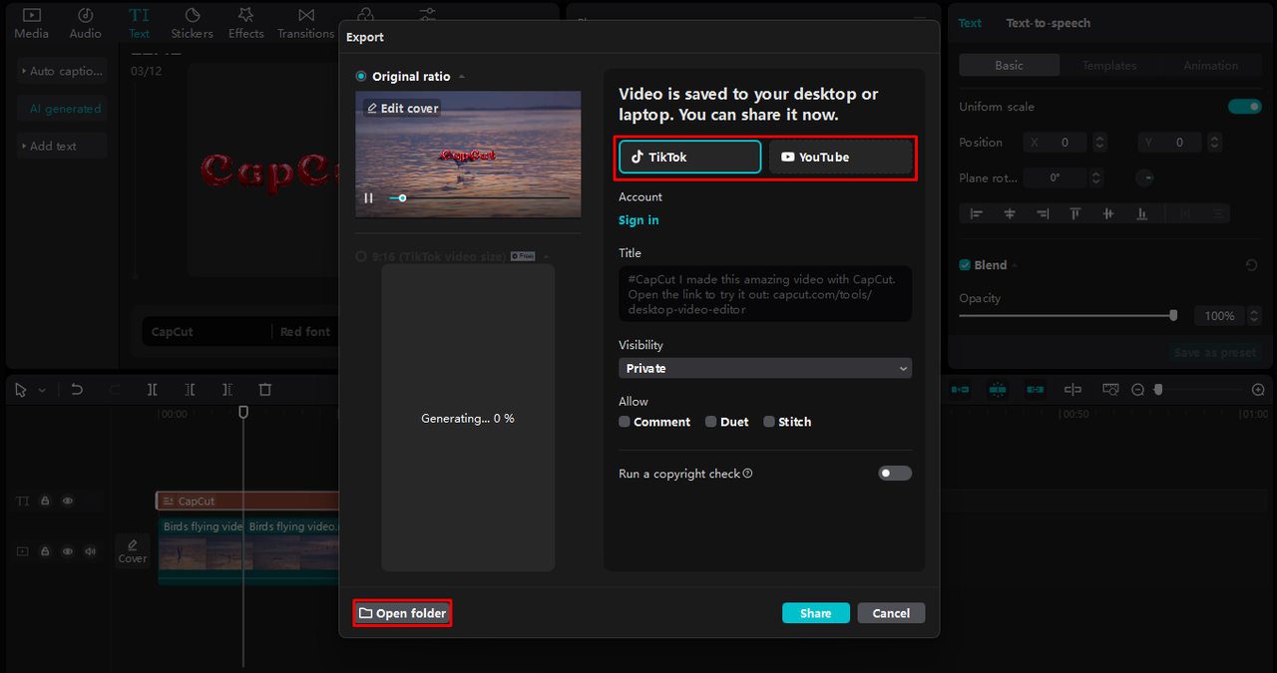Collapse the Blend section arrow
The image size is (1277, 673).
(1016, 265)
